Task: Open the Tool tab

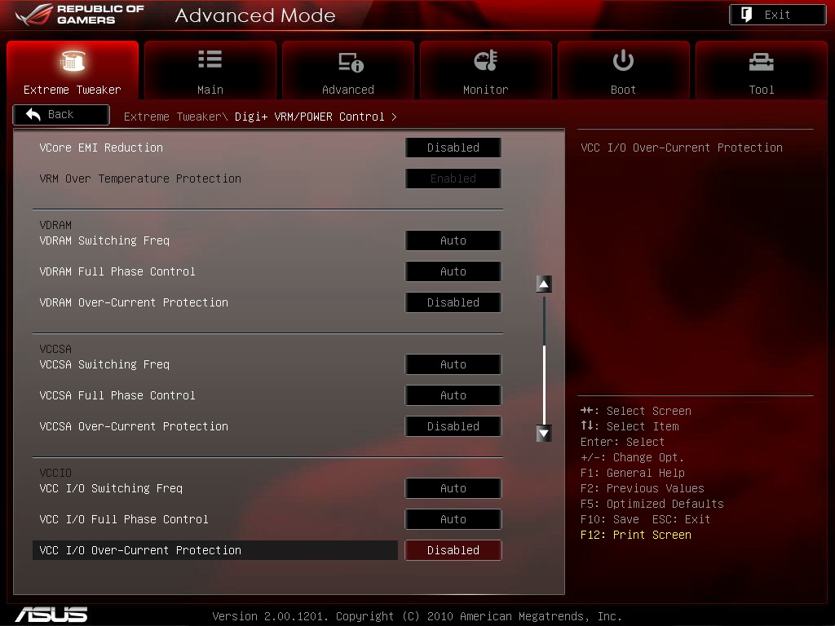Action: [x=761, y=70]
